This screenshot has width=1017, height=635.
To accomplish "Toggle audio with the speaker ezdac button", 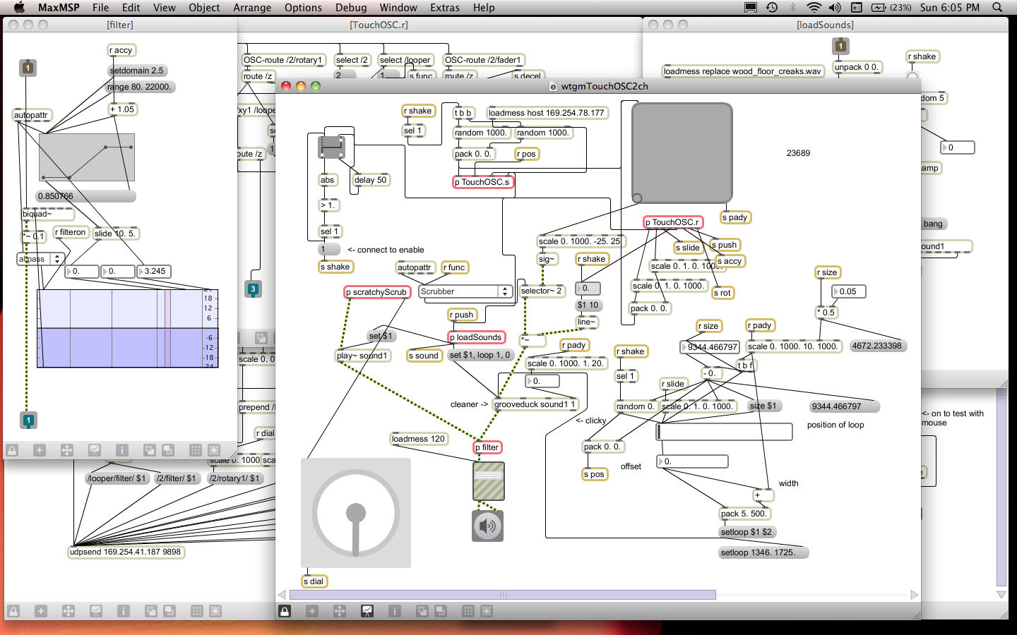I will pos(487,526).
